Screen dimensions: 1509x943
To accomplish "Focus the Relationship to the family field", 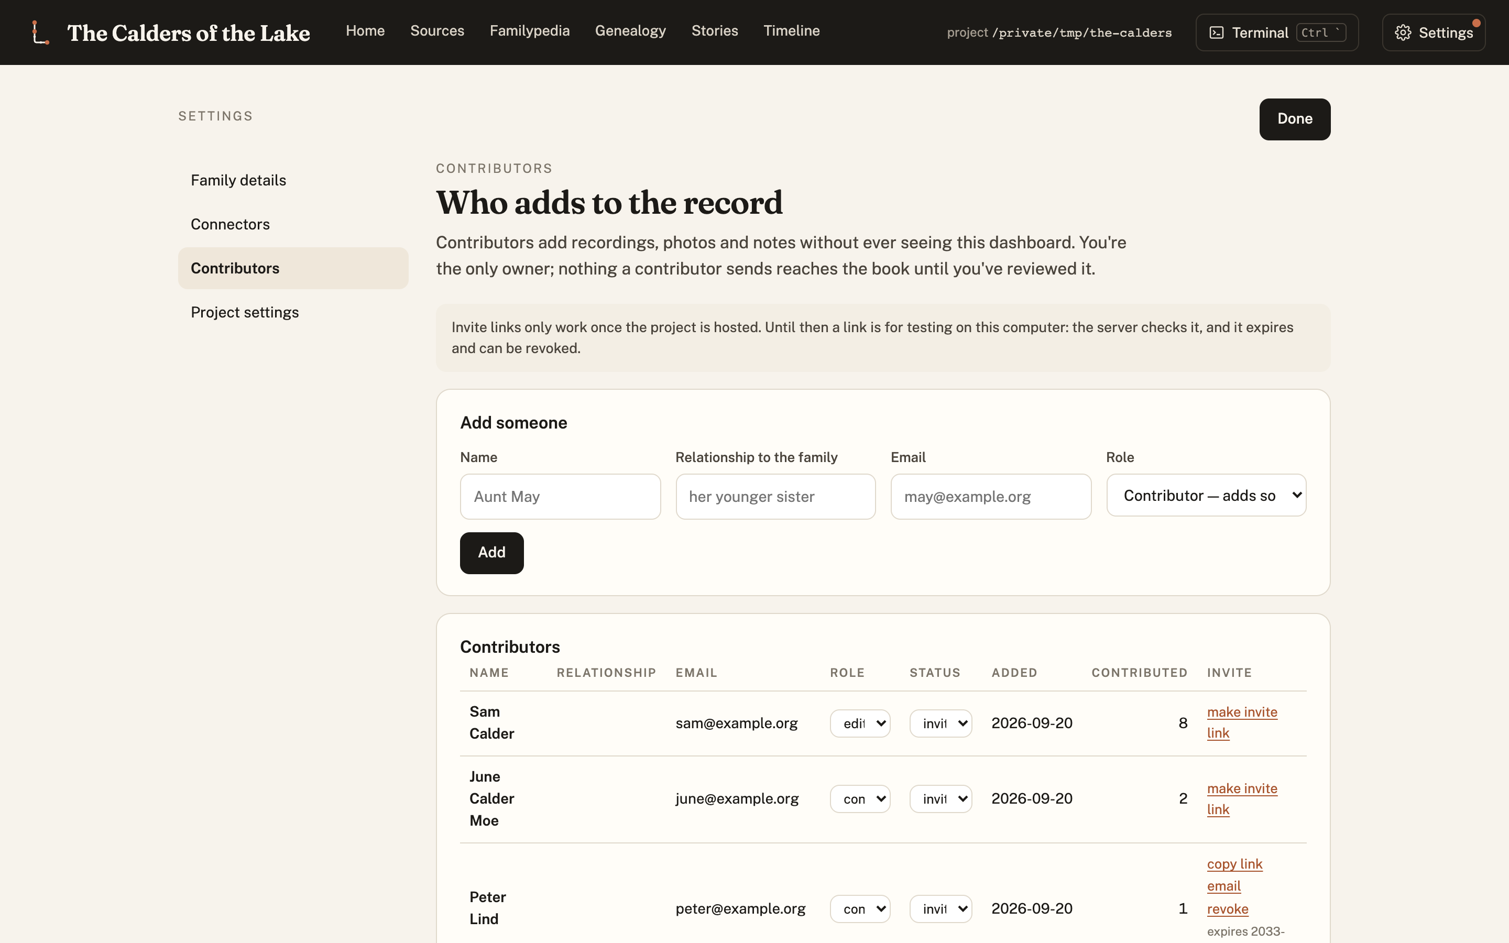I will [775, 497].
